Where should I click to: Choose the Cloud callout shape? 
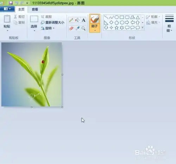138,28
